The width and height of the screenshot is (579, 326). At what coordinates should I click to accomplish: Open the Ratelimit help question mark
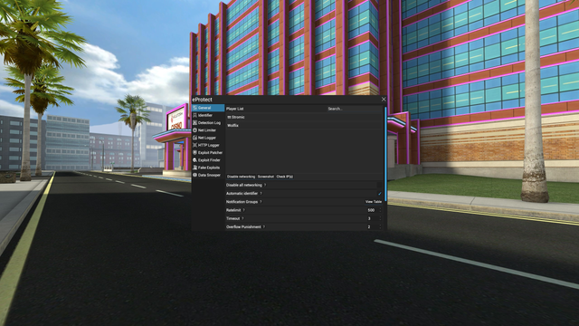pos(243,210)
